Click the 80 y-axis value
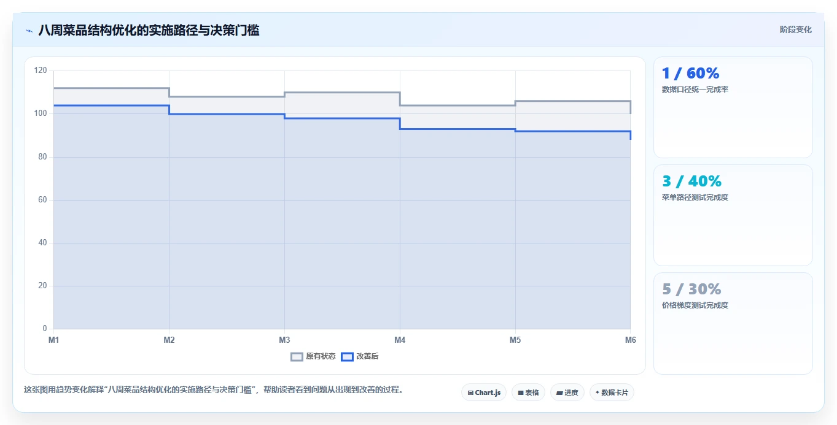This screenshot has width=837, height=425. pos(42,157)
